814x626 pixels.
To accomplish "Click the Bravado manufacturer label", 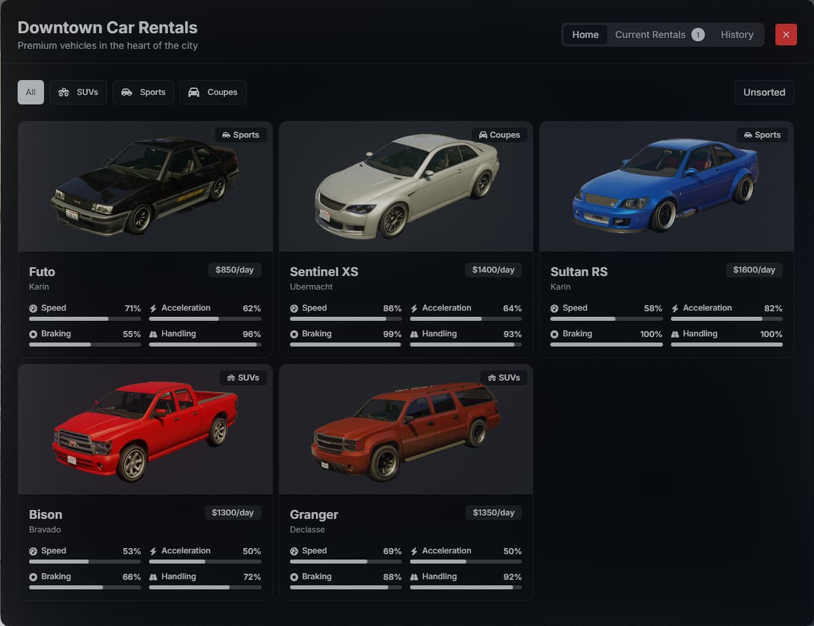I will tap(45, 530).
